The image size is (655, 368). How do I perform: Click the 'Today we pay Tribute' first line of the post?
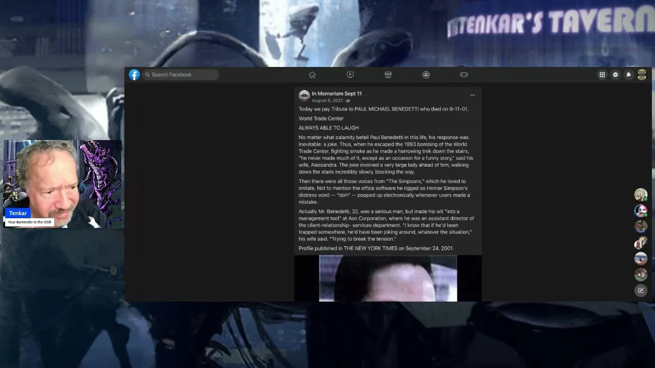click(383, 109)
